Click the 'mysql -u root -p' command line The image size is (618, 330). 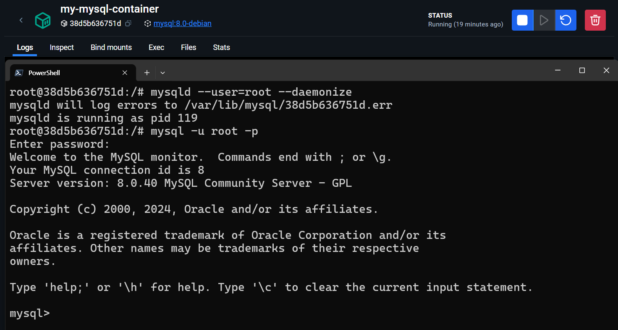[134, 131]
